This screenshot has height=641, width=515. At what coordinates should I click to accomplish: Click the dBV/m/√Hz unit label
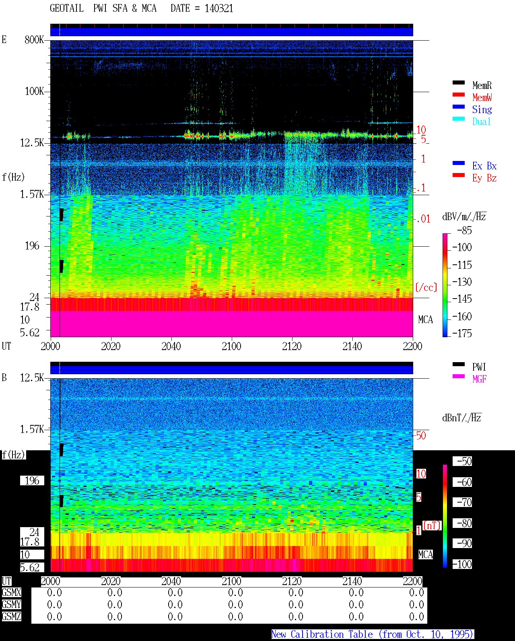pos(464,216)
